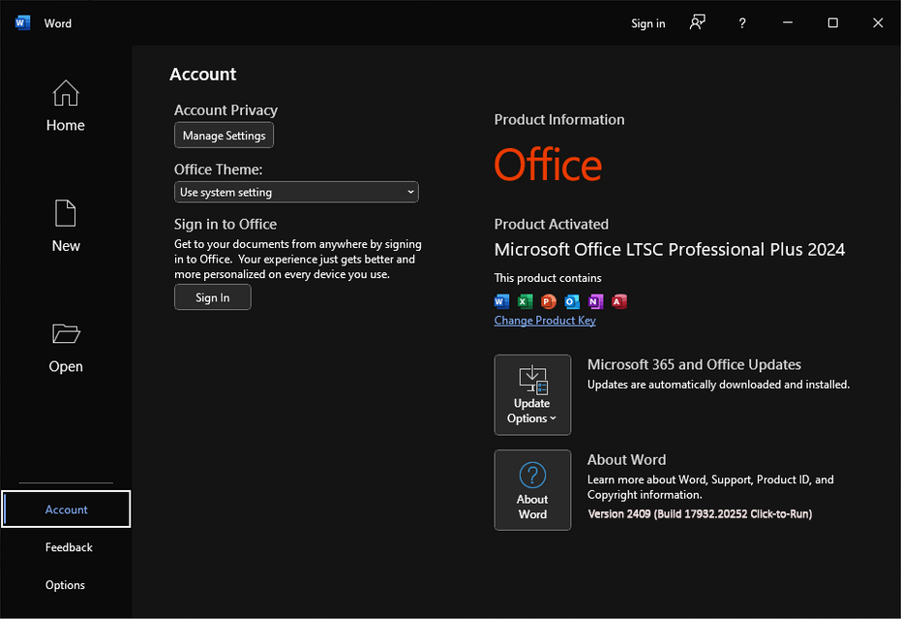
Task: Click the Word app icon under product contents
Action: [501, 301]
